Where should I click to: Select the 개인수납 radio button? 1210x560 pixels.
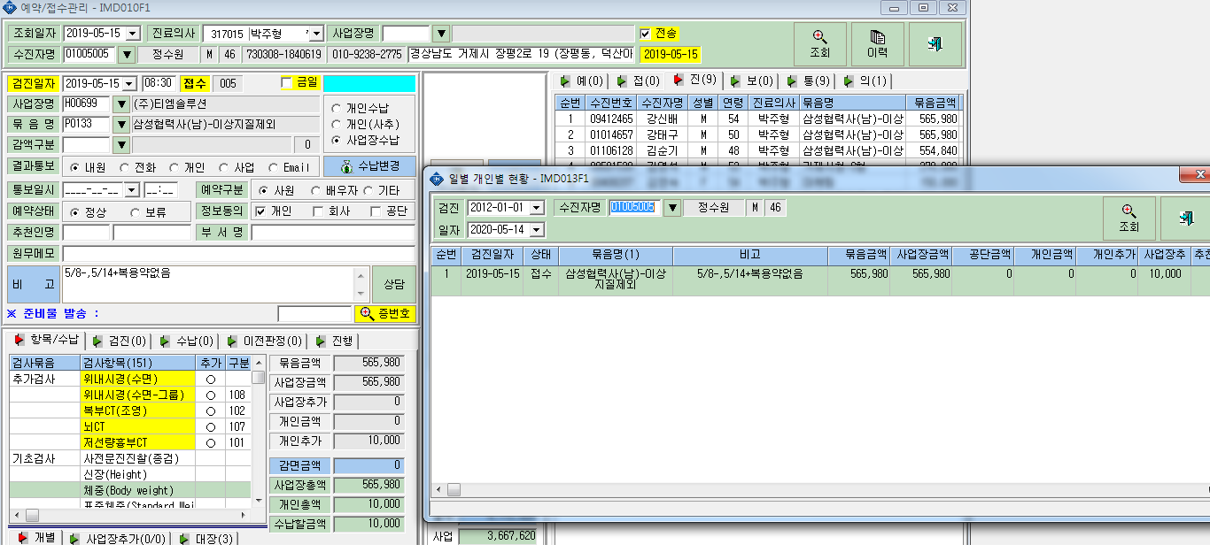(x=336, y=107)
